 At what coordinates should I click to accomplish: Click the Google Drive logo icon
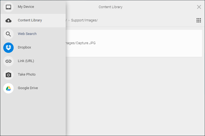point(8,88)
